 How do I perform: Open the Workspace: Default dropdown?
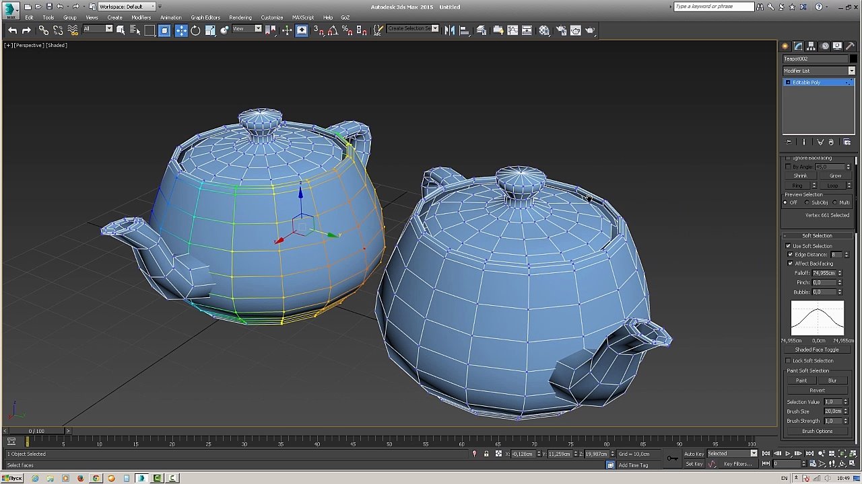[x=127, y=7]
